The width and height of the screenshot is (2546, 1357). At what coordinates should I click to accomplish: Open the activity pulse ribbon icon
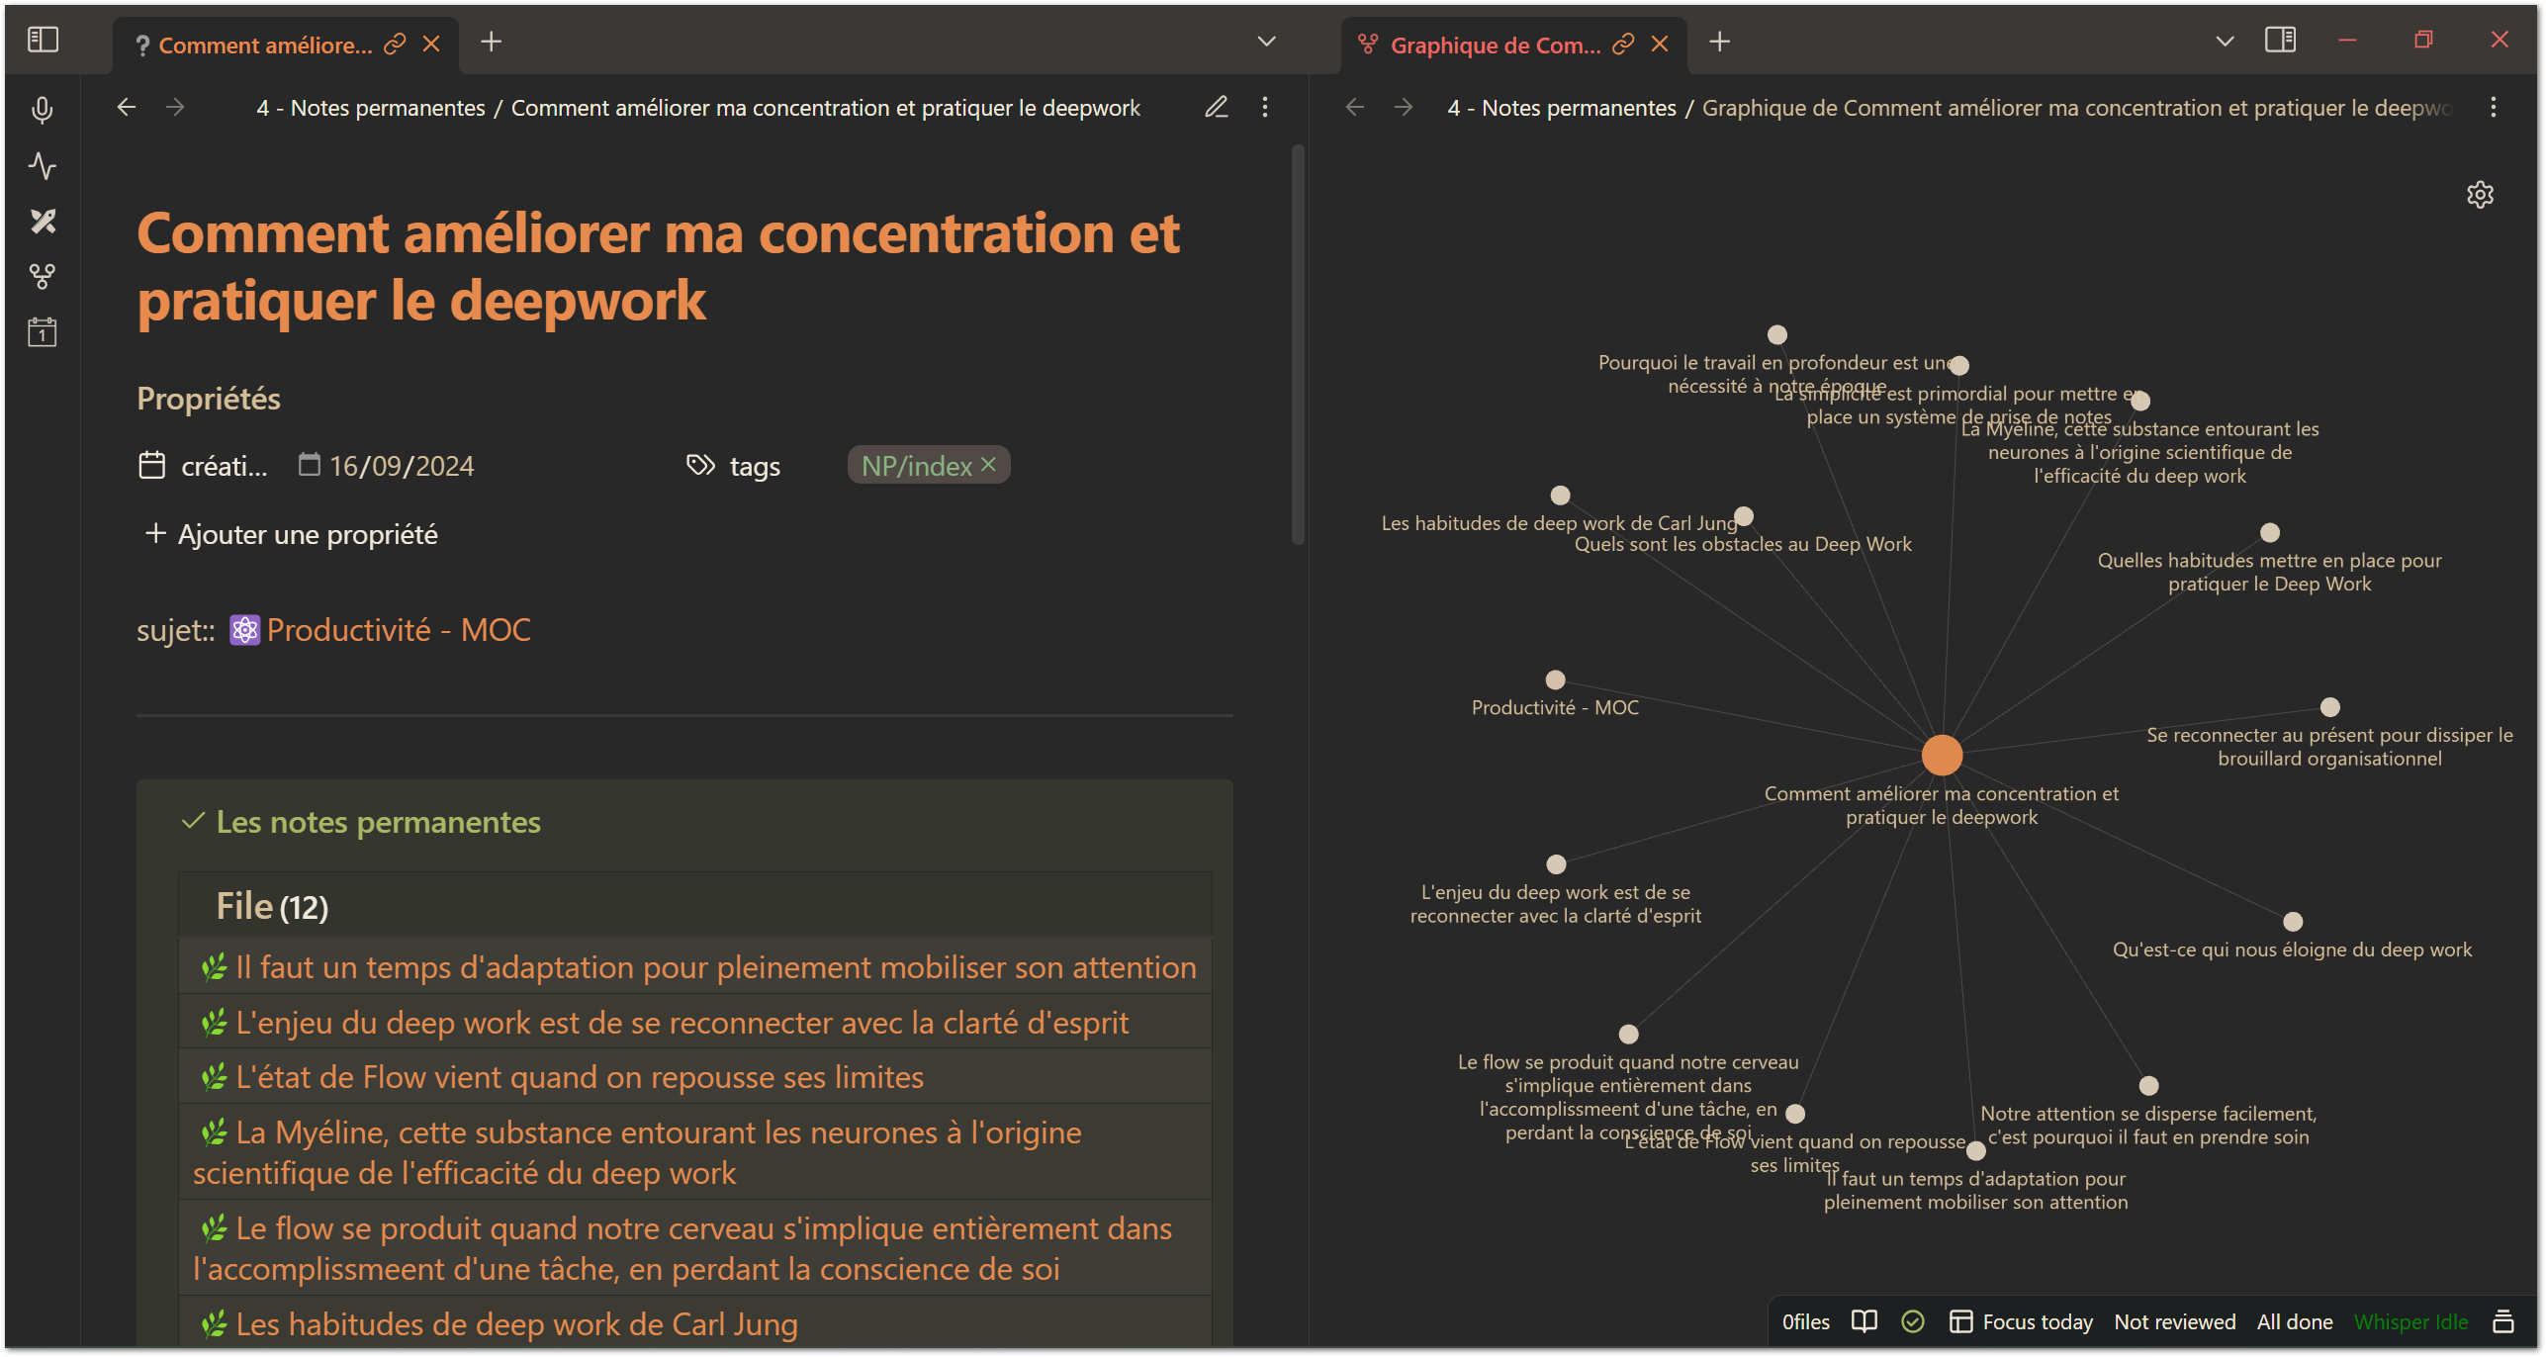[x=42, y=165]
